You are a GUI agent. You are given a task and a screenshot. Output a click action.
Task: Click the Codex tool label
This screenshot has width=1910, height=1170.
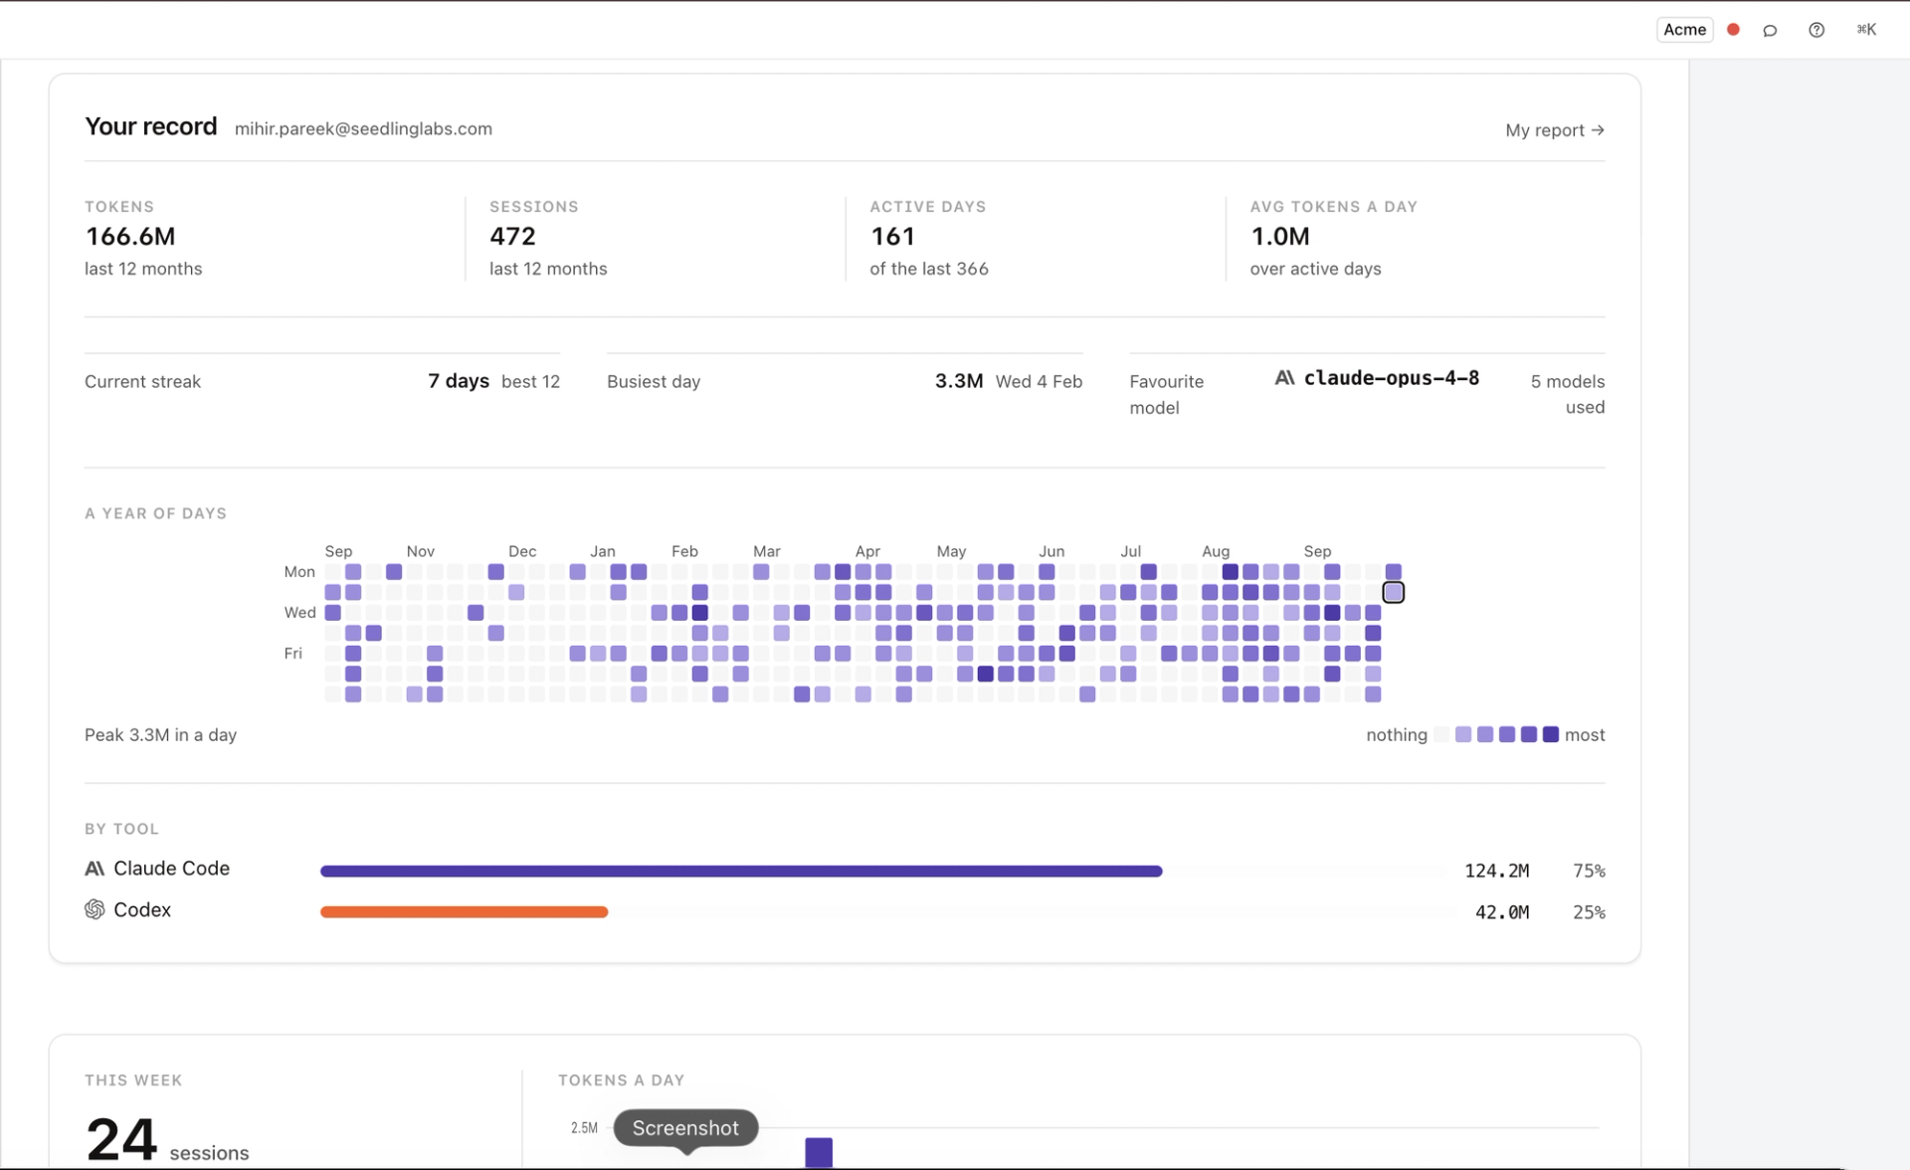pos(142,909)
